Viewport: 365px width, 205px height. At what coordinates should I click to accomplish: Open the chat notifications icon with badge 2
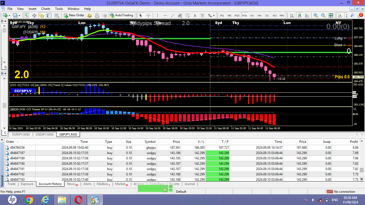(360, 15)
